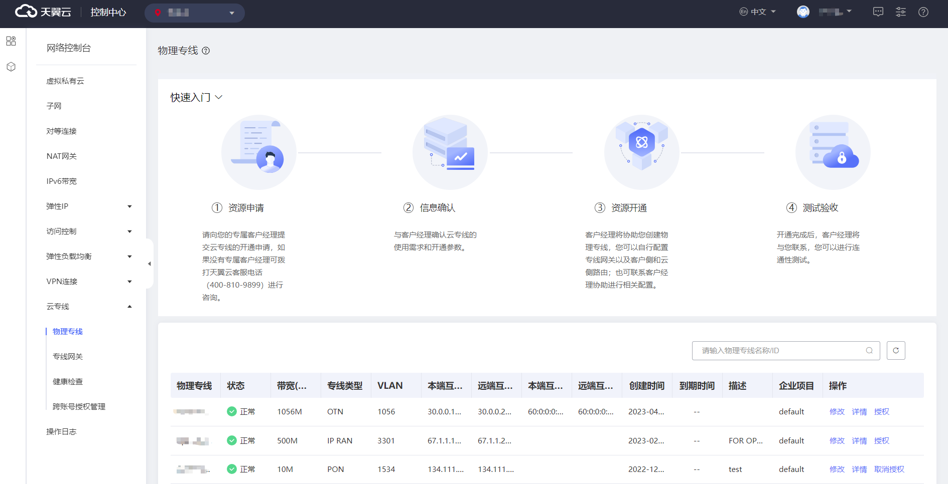Click the cube icon in left rail
Image resolution: width=948 pixels, height=484 pixels.
pyautogui.click(x=11, y=67)
